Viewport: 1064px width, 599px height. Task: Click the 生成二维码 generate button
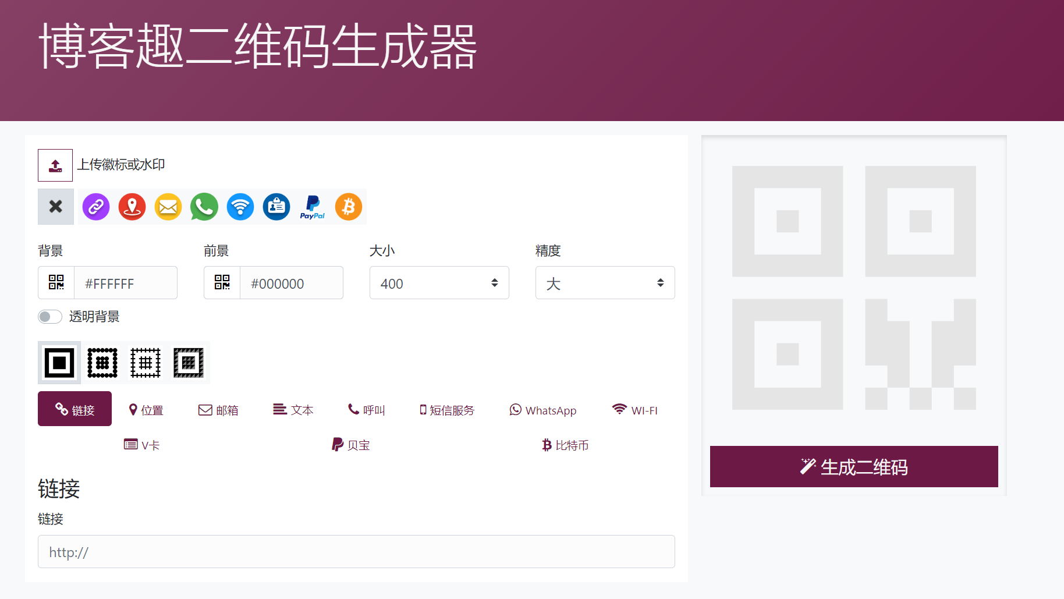[x=854, y=467]
